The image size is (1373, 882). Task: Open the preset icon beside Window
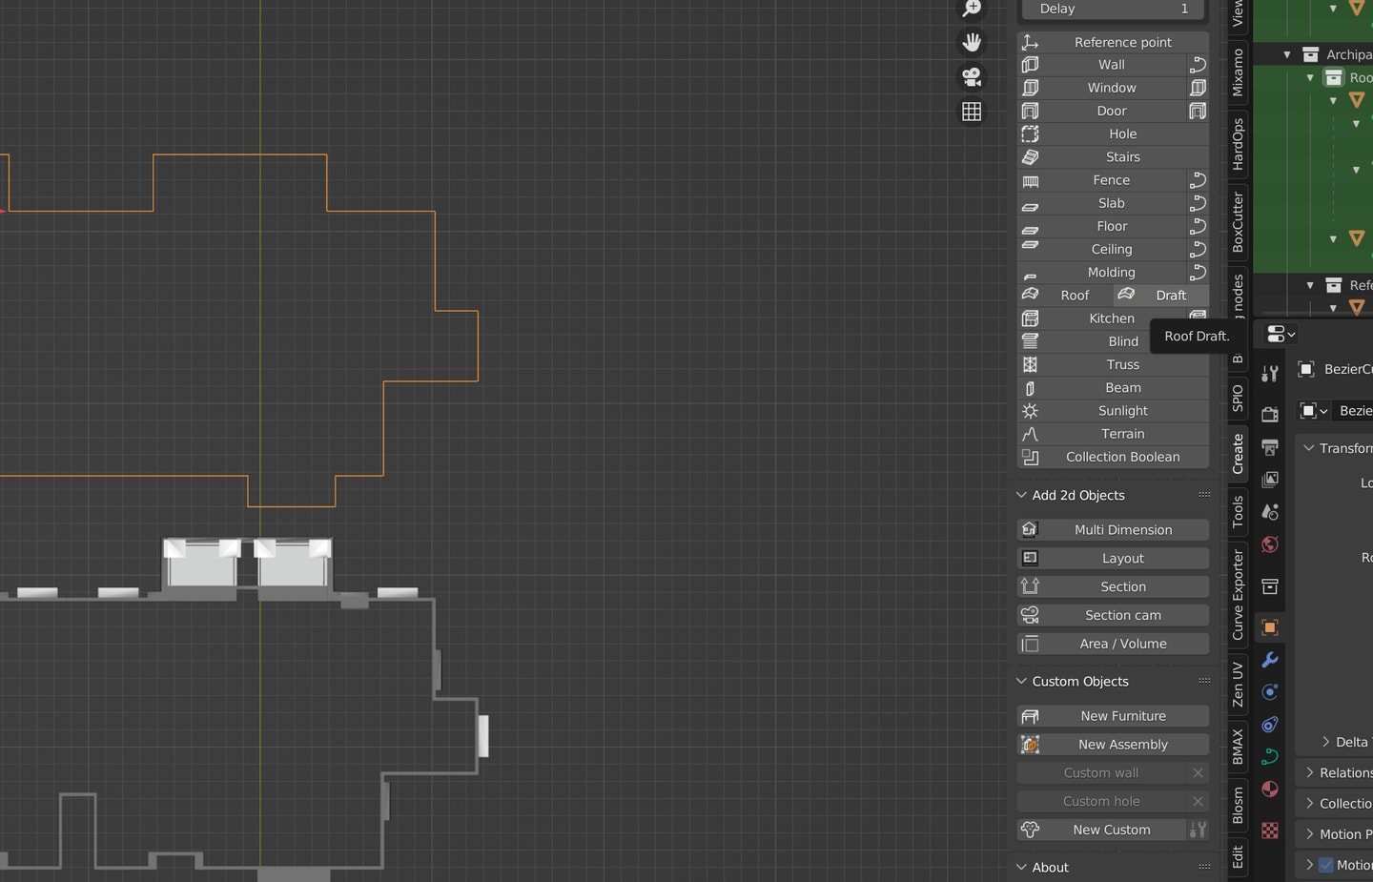tap(1199, 88)
